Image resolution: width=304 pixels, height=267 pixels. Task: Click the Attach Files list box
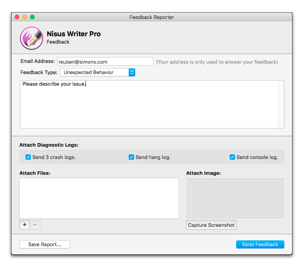tap(99, 198)
